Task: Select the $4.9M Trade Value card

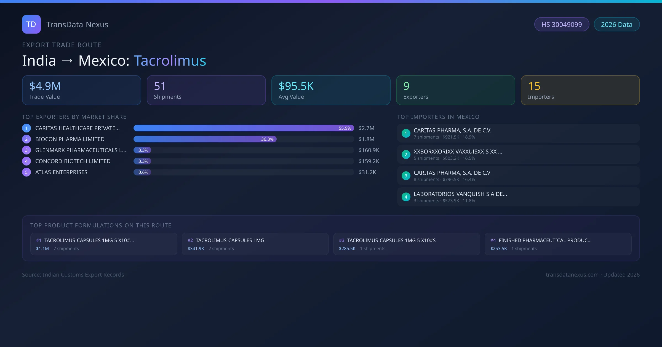Action: tap(81, 90)
